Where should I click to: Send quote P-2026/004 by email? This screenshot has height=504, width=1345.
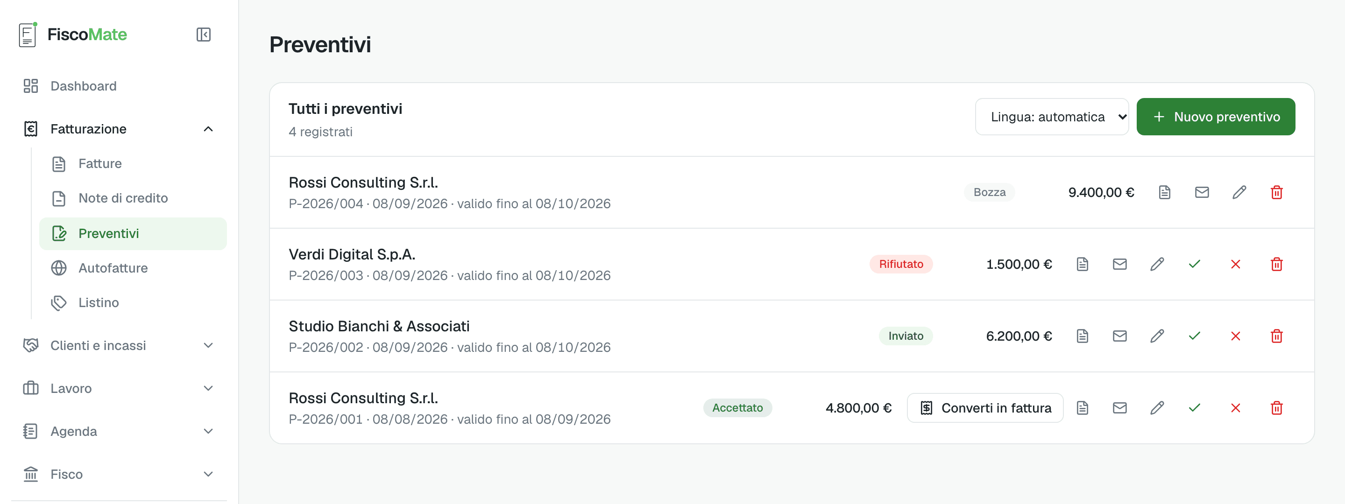point(1202,193)
